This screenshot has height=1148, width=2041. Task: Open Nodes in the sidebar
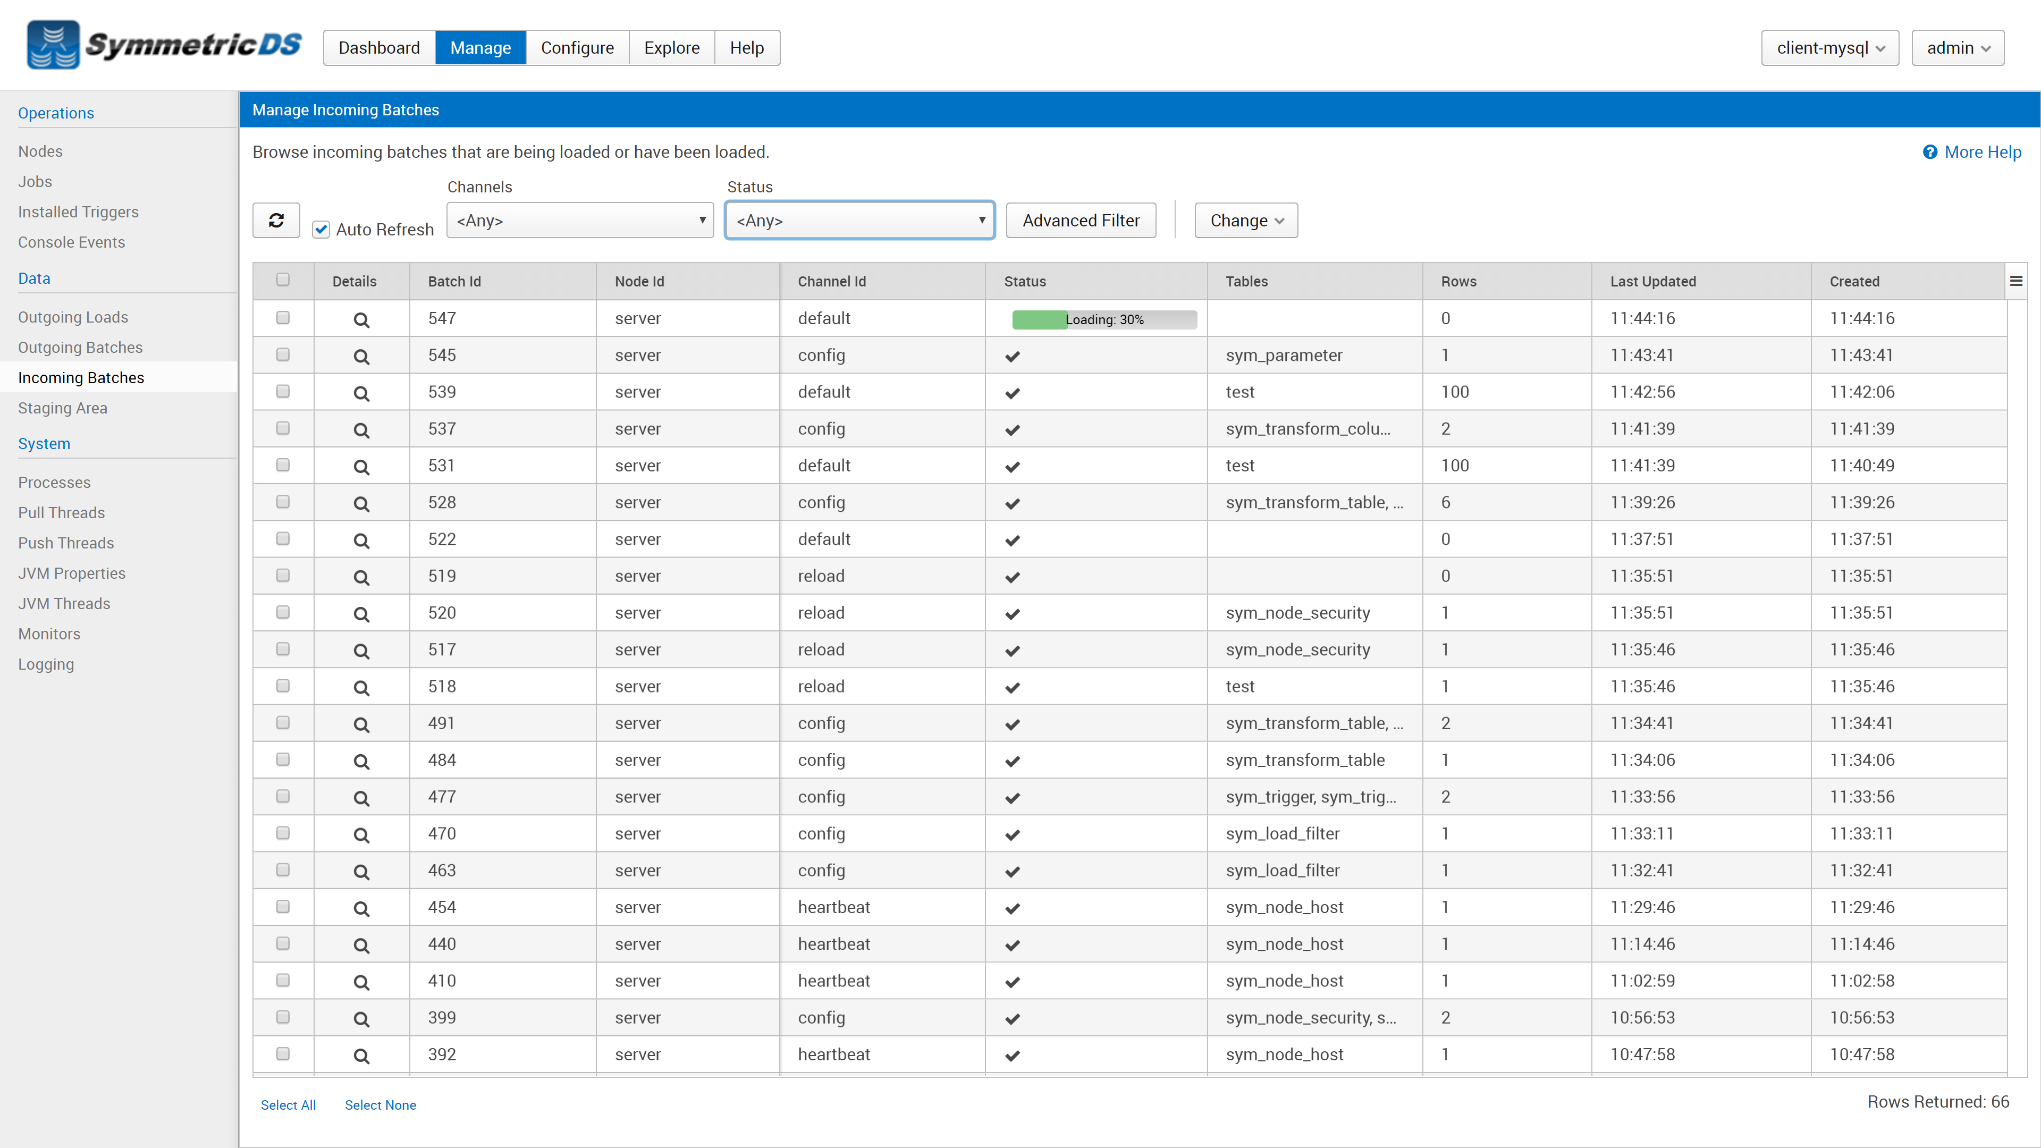click(40, 150)
